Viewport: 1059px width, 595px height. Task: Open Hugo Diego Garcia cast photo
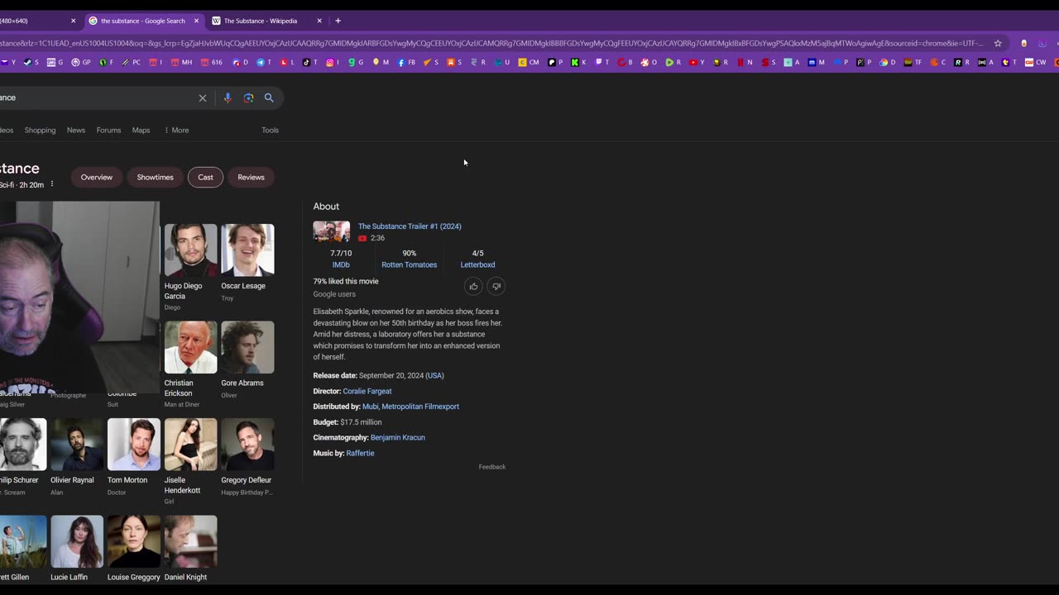(190, 250)
